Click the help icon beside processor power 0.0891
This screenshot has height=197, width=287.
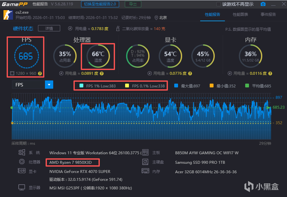(x=102, y=73)
